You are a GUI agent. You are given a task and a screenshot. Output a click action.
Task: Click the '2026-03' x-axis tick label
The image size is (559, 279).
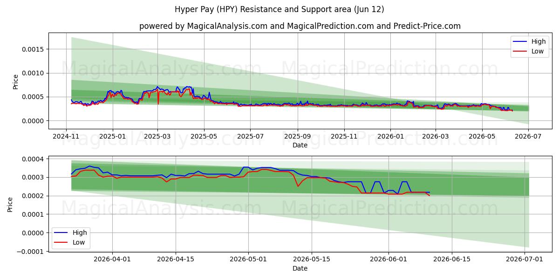point(436,136)
